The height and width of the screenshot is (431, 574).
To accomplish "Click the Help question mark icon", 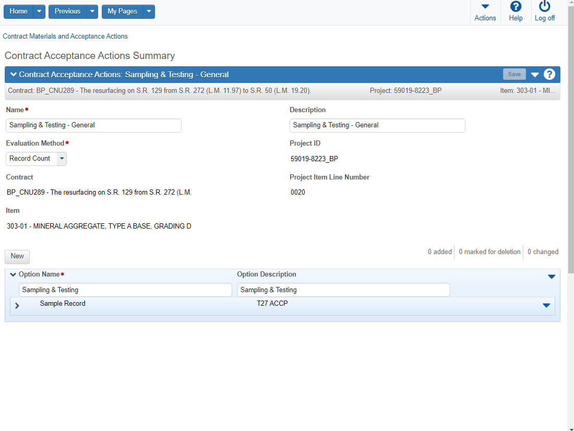I will coord(516,7).
